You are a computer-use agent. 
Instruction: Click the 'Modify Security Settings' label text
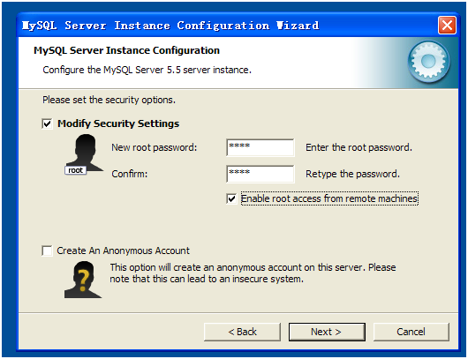tap(118, 123)
